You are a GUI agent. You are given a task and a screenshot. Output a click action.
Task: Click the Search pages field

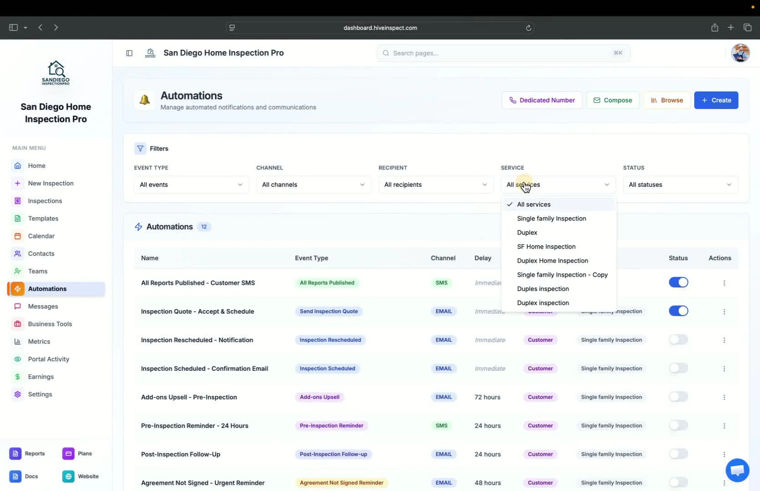(501, 53)
